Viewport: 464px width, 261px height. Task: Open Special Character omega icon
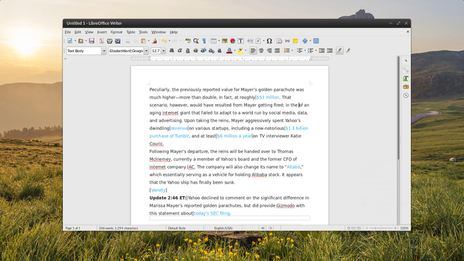point(269,41)
